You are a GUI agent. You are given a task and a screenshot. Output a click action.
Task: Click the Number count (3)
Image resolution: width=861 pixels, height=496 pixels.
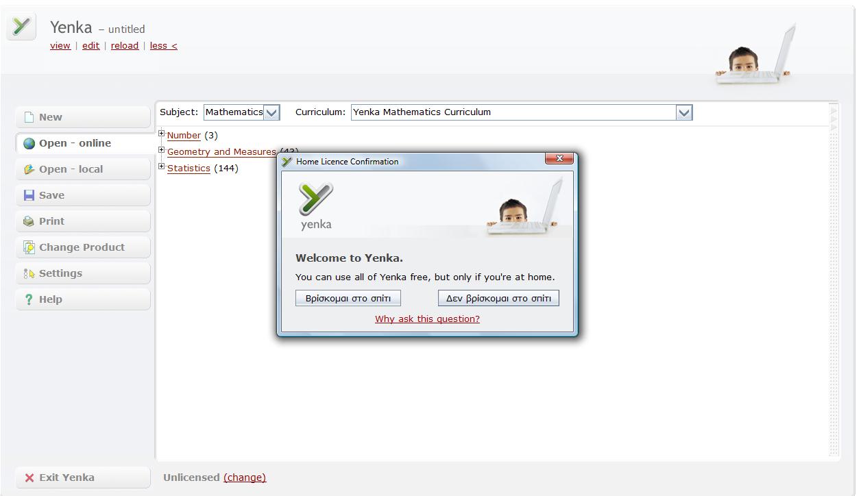click(211, 136)
